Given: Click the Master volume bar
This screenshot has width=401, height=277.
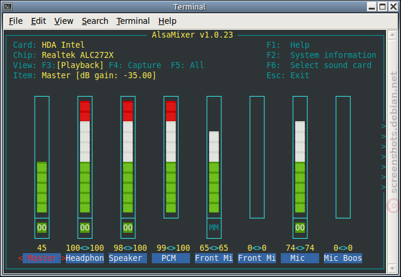Looking at the screenshot, I should pos(42,157).
